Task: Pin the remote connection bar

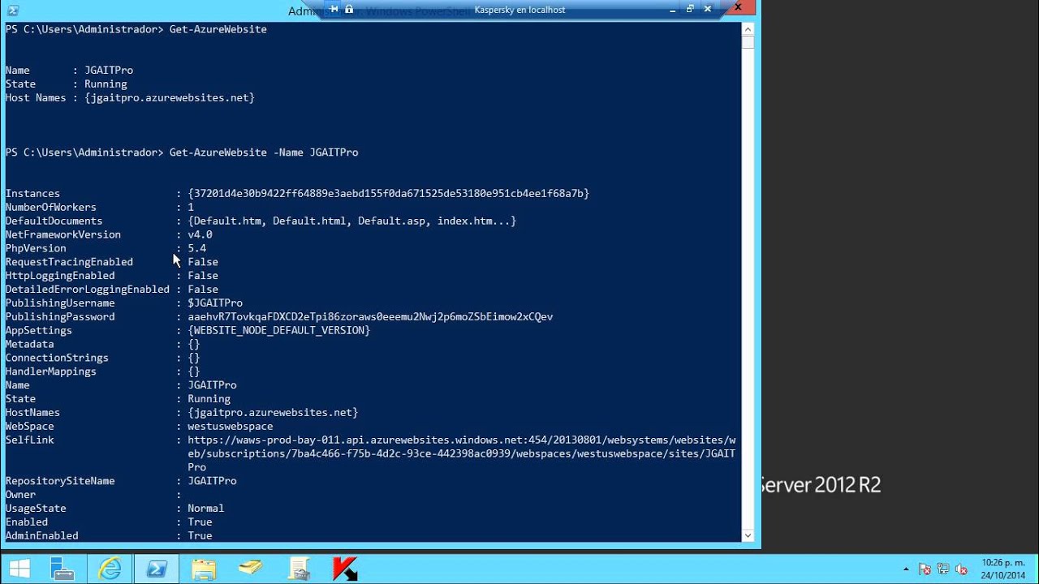Action: pyautogui.click(x=334, y=10)
